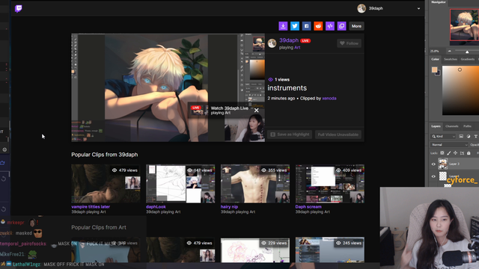This screenshot has width=479, height=269.
Task: Click 'Daph scream' clip title link
Action: (308, 206)
